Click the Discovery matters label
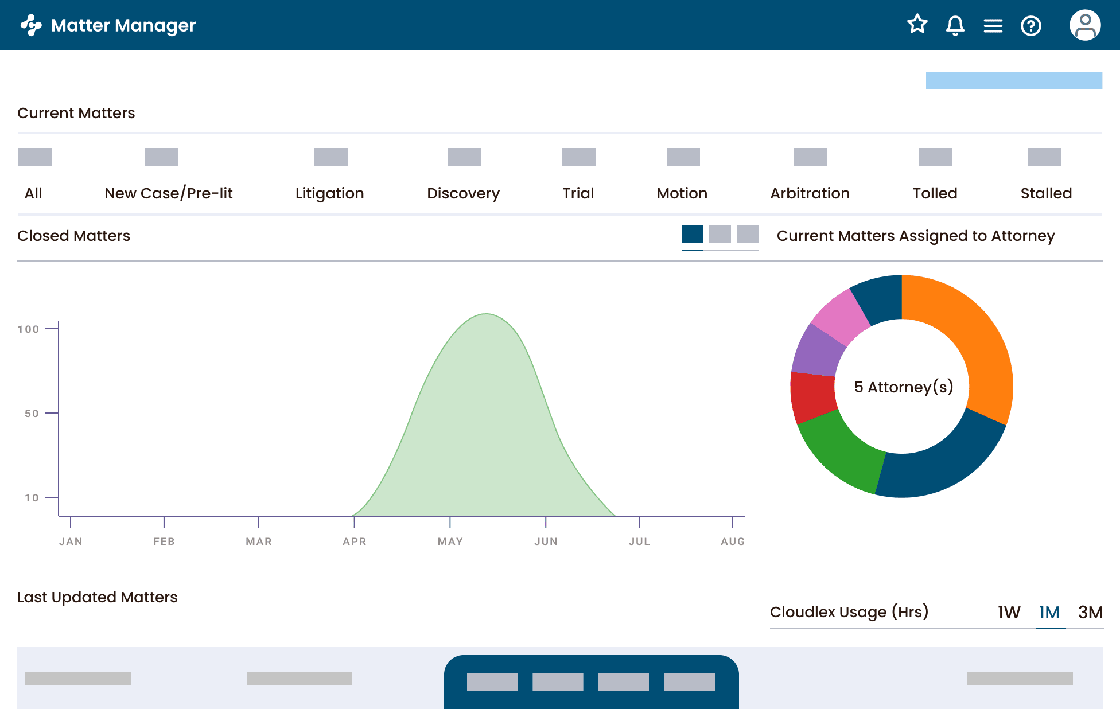Image resolution: width=1120 pixels, height=709 pixels. (463, 193)
